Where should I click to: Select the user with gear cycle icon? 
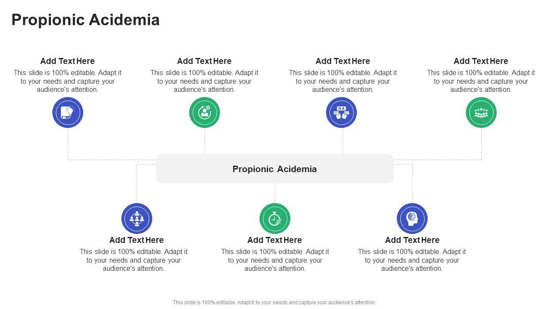pos(205,112)
